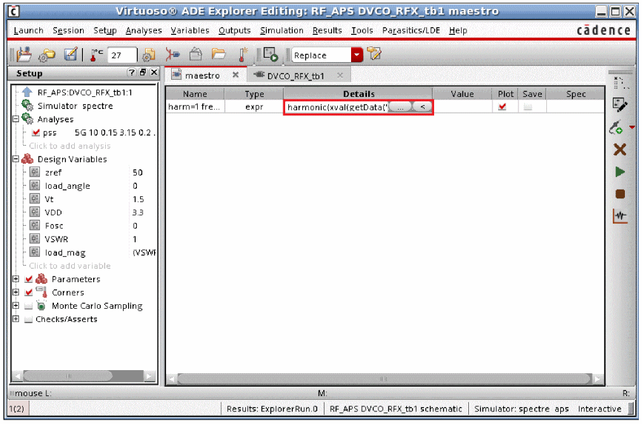Toggle the Corners checkbox
Screen dimensions: 642x424
(29, 293)
